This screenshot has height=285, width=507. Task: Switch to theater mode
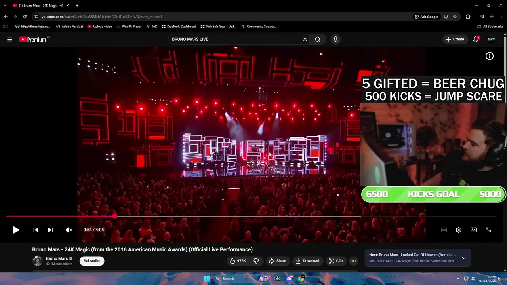tap(473, 230)
